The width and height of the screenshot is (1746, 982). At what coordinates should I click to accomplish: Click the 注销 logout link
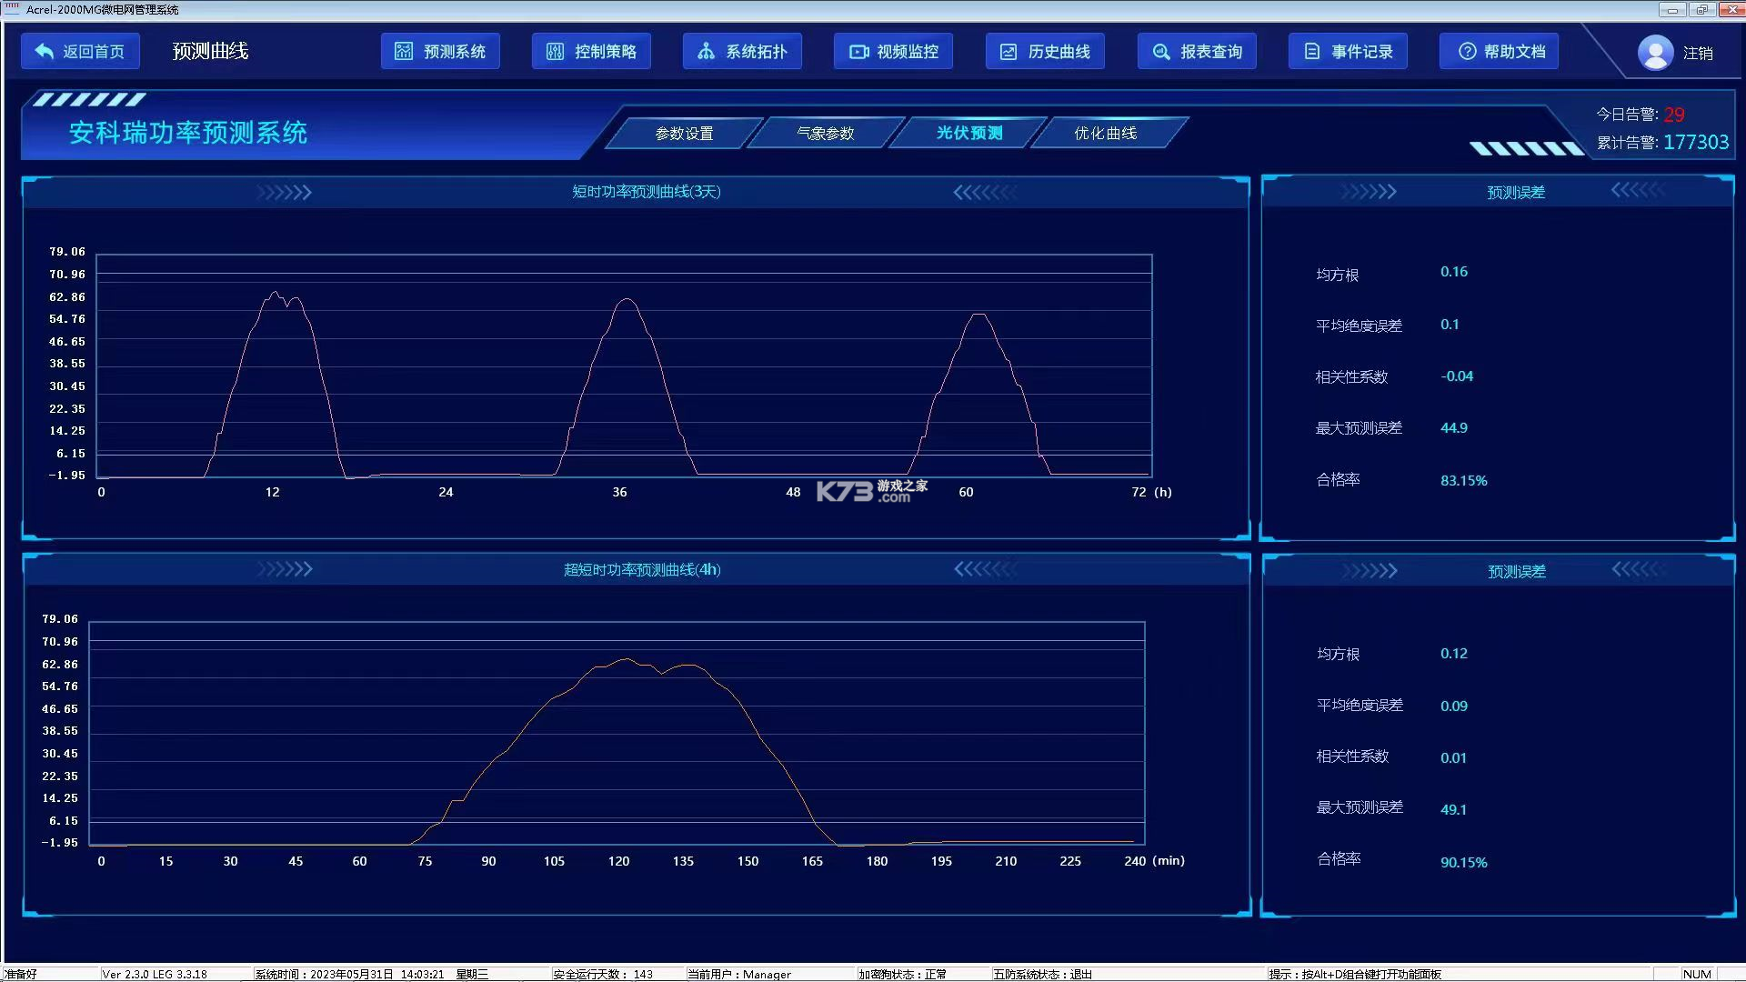click(1698, 53)
